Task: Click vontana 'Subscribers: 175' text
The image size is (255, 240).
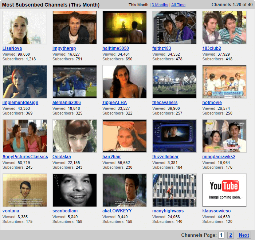Action: click(x=17, y=221)
